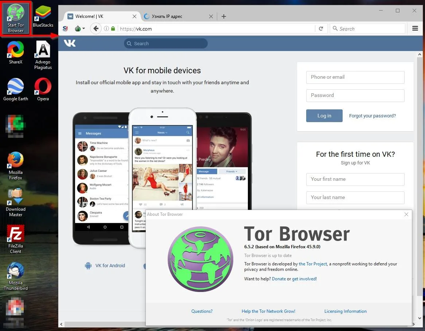
Task: Click the Tor Browser globe logo
Action: [x=200, y=259]
